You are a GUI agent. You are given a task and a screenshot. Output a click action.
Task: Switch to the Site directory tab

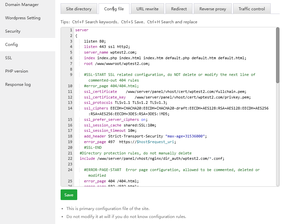(79, 9)
